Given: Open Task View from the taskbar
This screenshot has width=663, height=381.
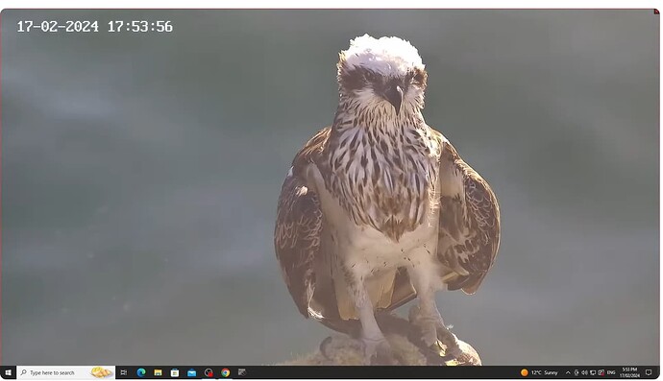Looking at the screenshot, I should [x=123, y=372].
